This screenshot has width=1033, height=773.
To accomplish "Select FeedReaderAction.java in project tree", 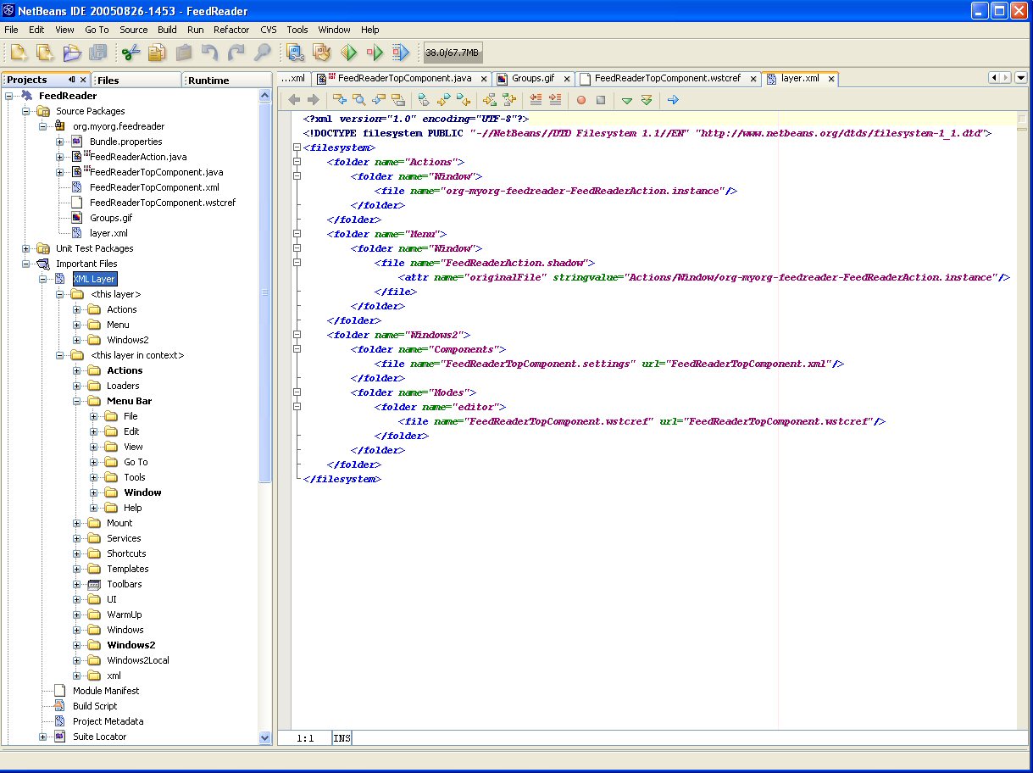I will pyautogui.click(x=138, y=157).
